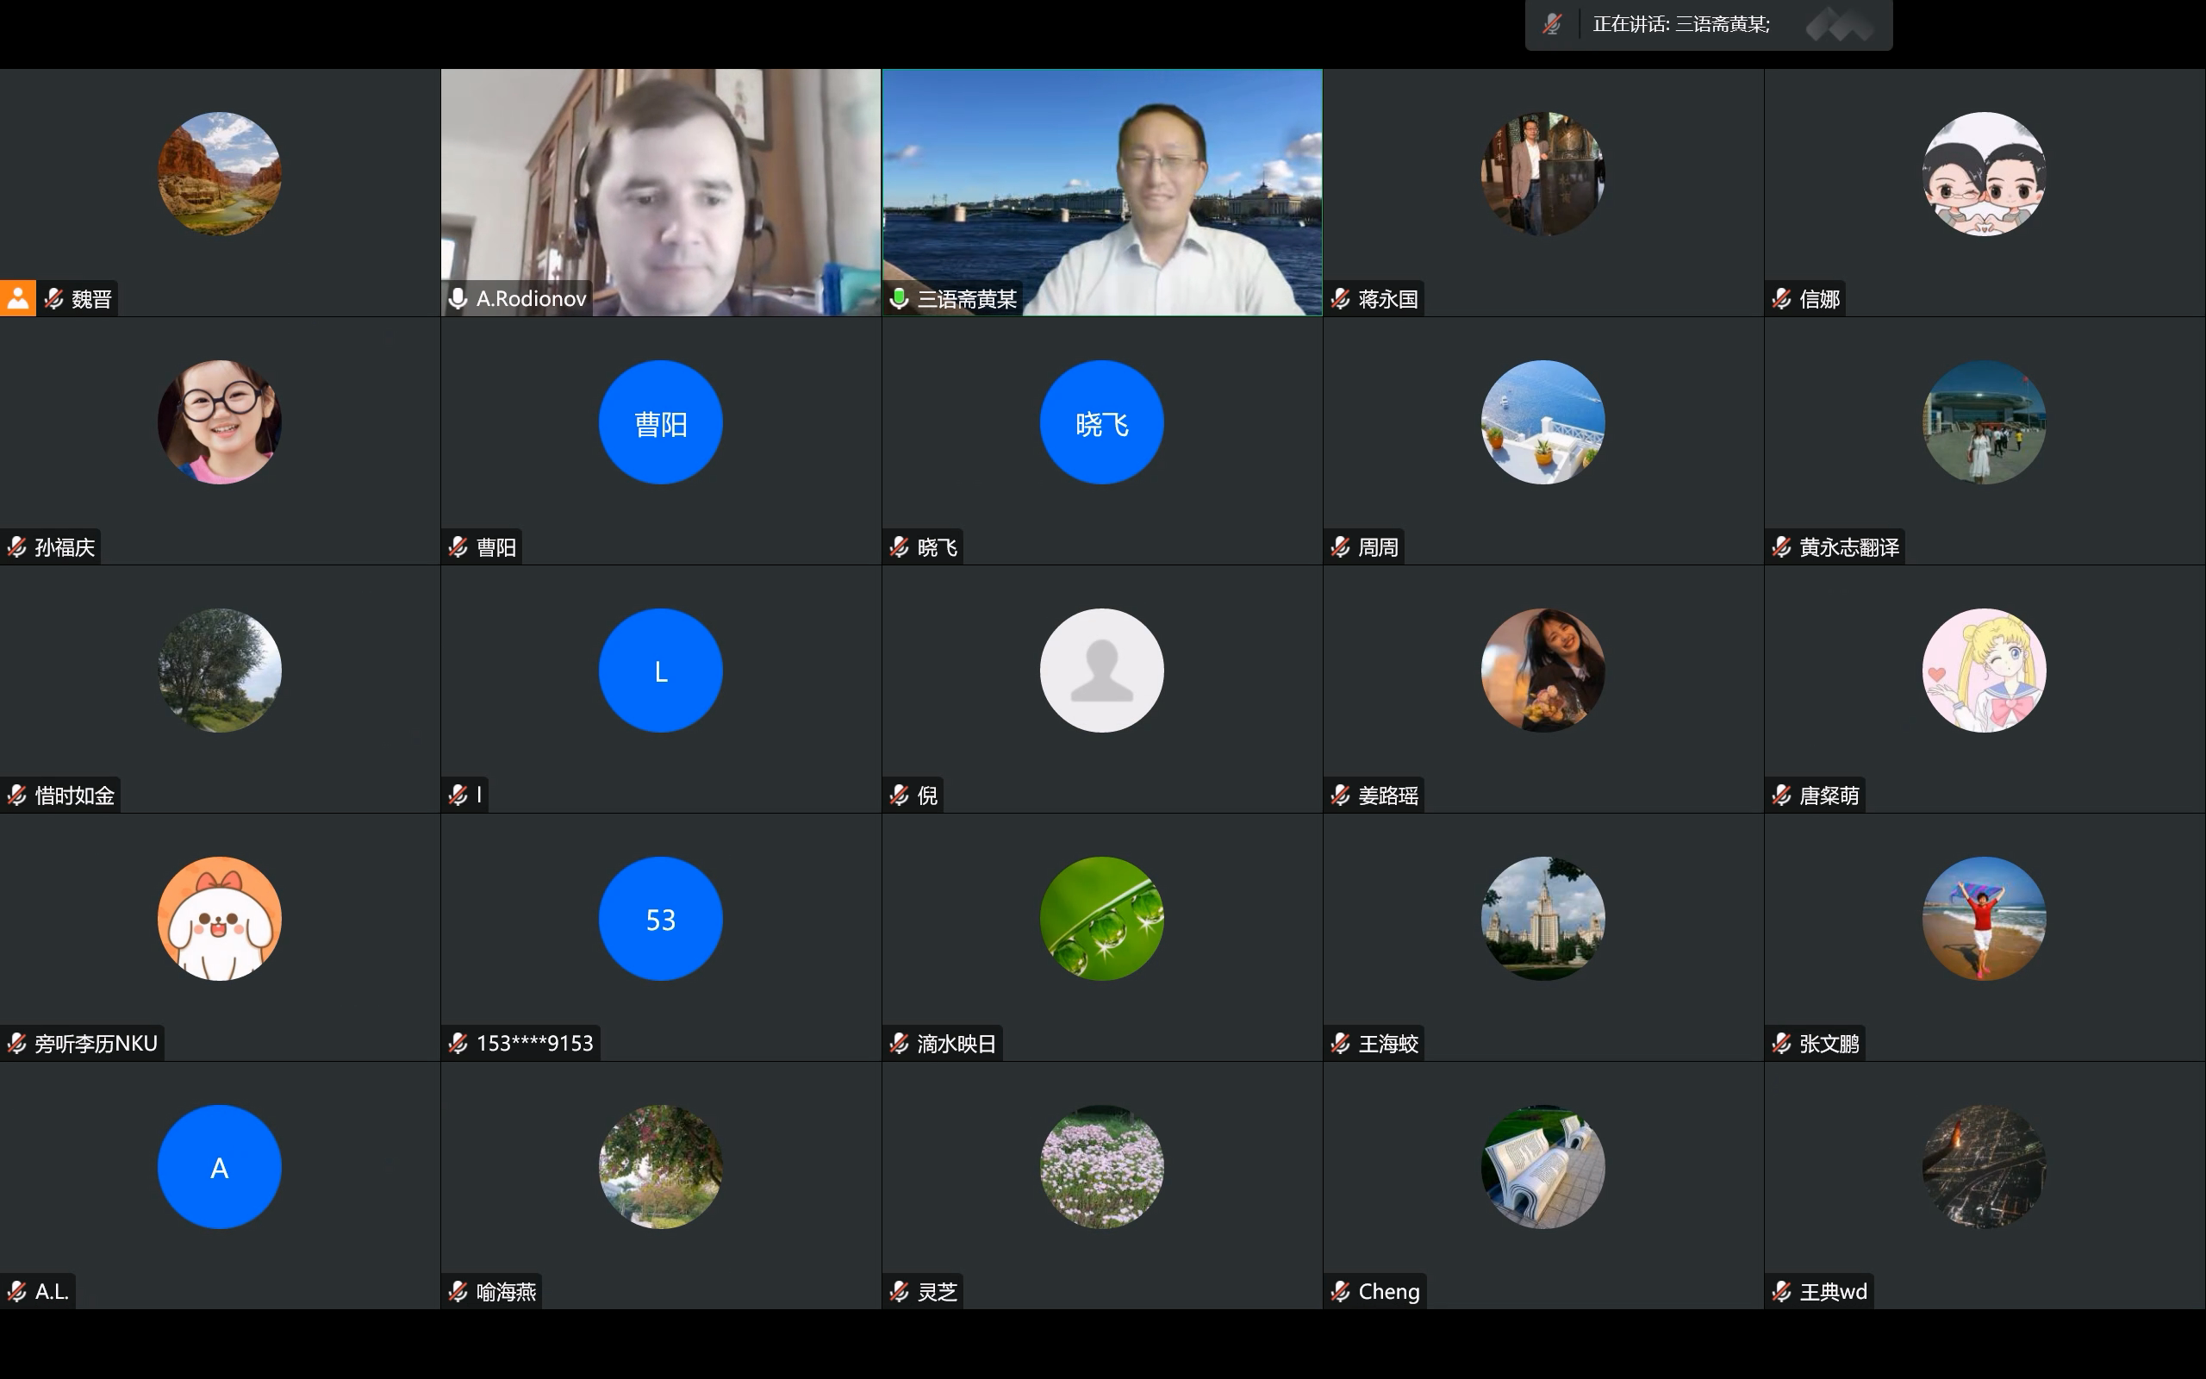This screenshot has height=1379, width=2206.
Task: Click the gray default avatar of 倪
Action: pos(1101,671)
